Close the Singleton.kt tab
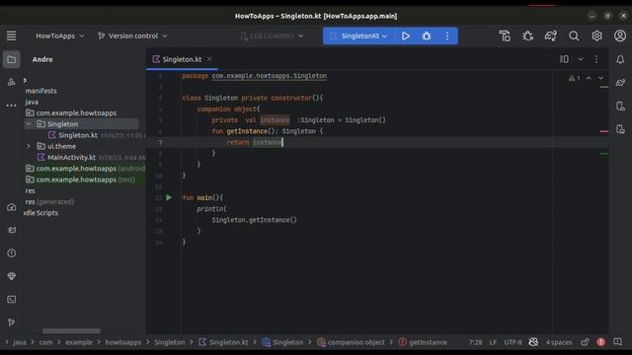The width and height of the screenshot is (632, 355). click(209, 59)
